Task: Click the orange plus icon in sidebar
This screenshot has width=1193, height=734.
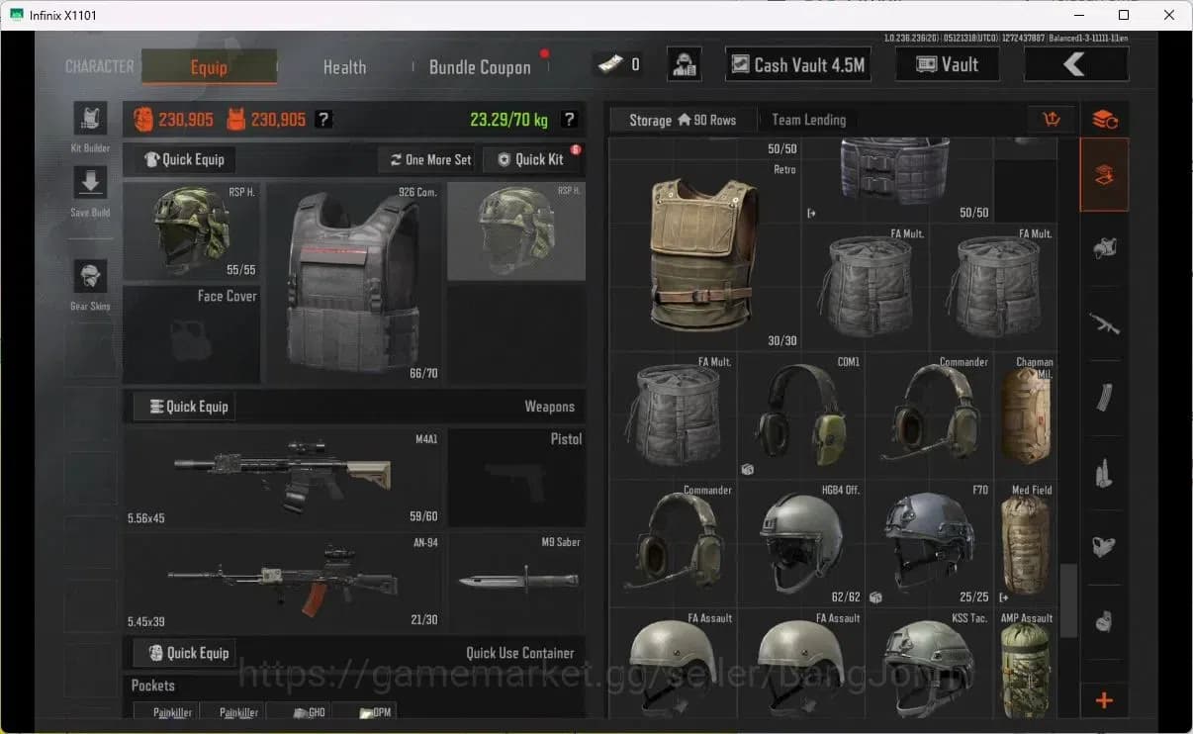Action: pyautogui.click(x=1104, y=700)
